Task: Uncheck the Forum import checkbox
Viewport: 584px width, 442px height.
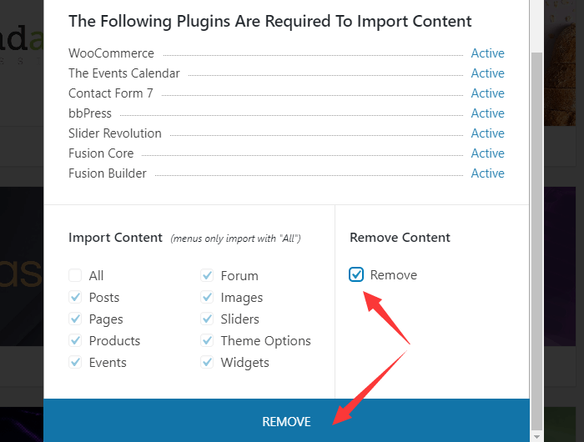Action: click(207, 276)
